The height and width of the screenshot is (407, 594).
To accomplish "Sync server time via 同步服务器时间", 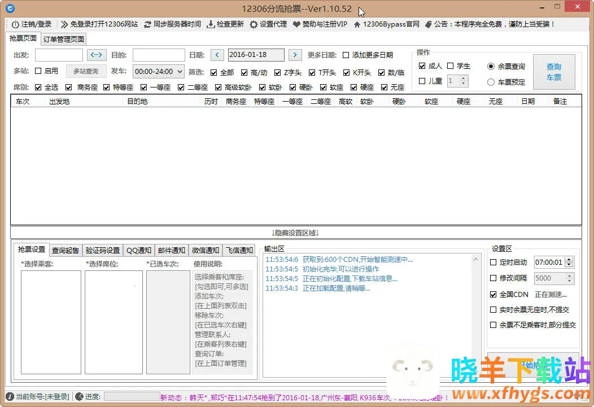I will click(172, 24).
